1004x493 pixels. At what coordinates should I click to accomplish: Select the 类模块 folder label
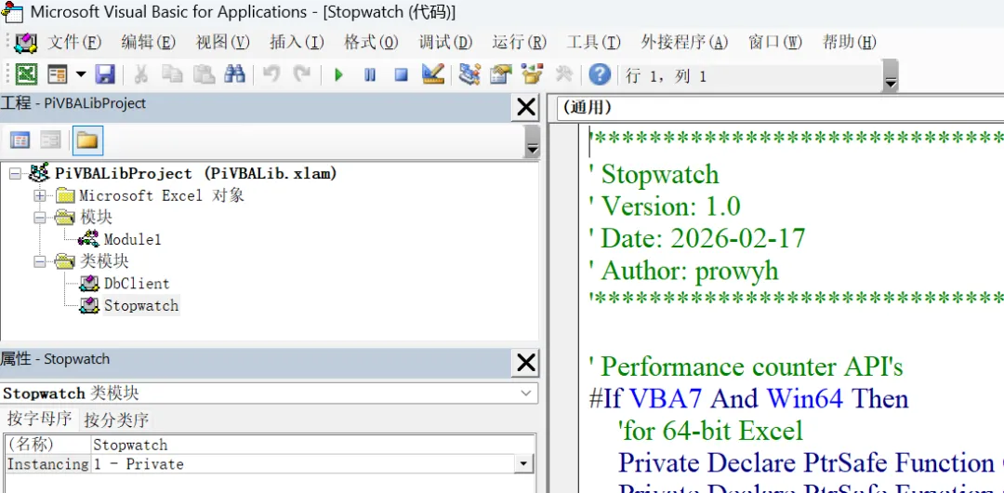click(104, 261)
